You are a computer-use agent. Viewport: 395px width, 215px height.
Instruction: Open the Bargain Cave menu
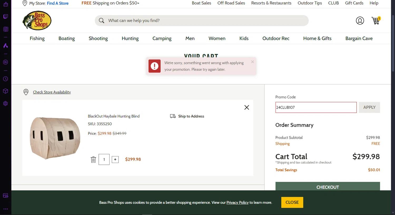359,38
